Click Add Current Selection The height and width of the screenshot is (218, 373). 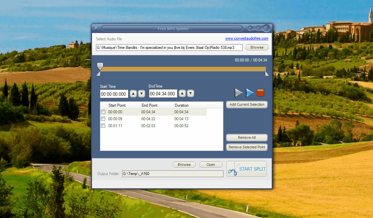(247, 104)
